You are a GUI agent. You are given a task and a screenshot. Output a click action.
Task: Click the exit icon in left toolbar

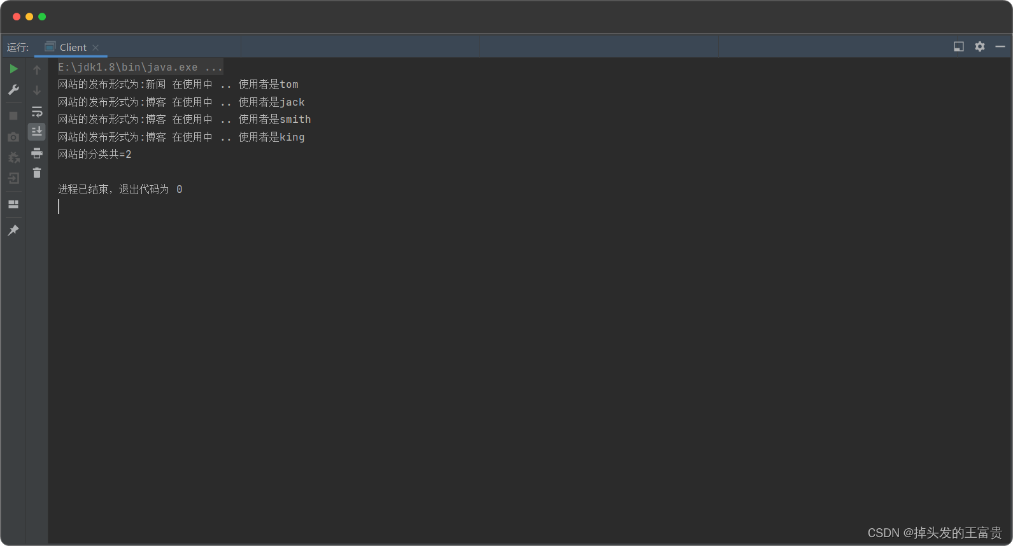13,178
